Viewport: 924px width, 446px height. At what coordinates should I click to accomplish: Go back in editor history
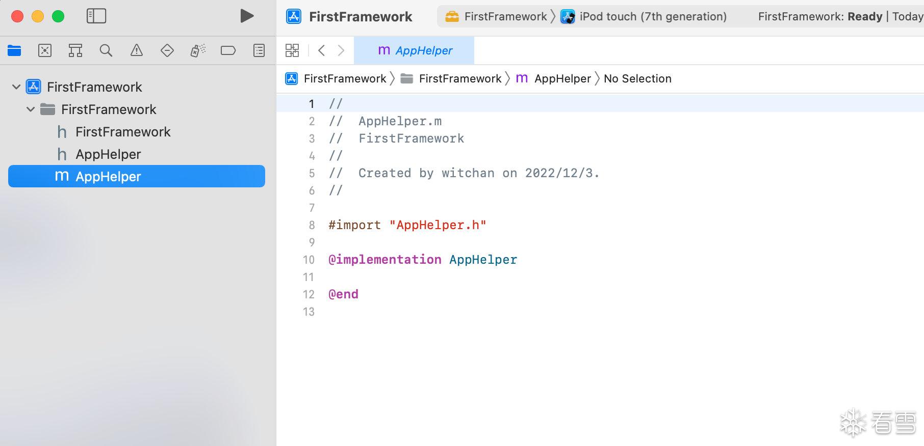[x=321, y=50]
